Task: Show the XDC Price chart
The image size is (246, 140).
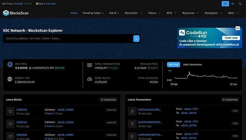Action: pyautogui.click(x=173, y=65)
